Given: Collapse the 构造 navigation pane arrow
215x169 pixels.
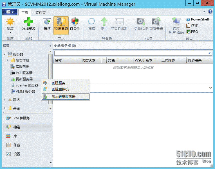Looking at the screenshot, I should pyautogui.click(x=50, y=46).
